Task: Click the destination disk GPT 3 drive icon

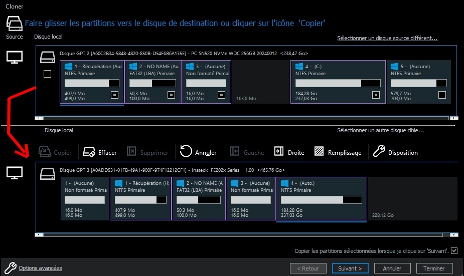Action: click(x=48, y=174)
